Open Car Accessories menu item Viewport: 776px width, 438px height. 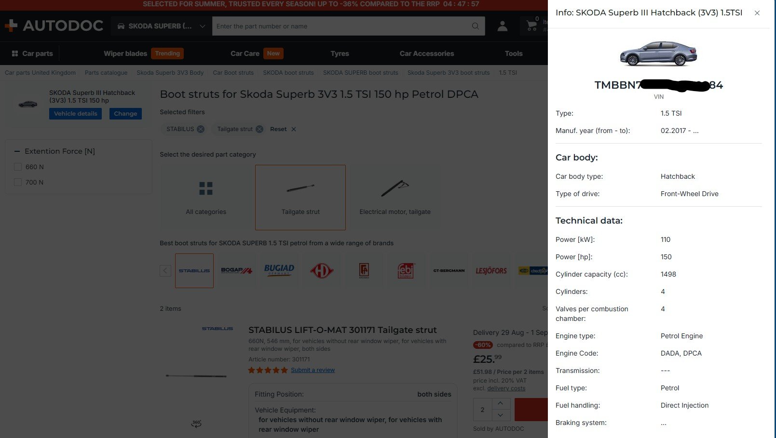pos(427,53)
